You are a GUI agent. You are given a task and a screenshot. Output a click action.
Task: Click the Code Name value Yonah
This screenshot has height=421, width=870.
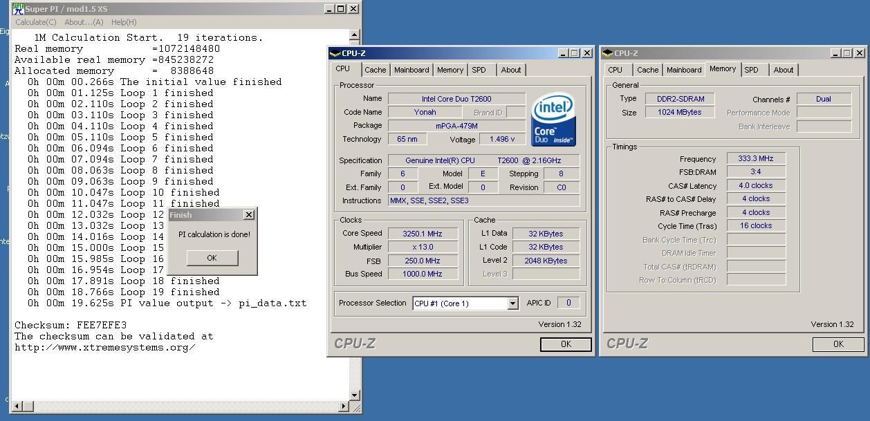(x=425, y=112)
